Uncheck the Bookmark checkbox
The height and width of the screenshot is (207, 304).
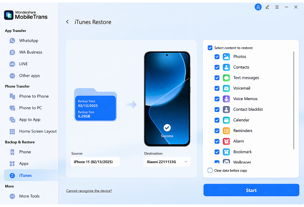(x=217, y=152)
